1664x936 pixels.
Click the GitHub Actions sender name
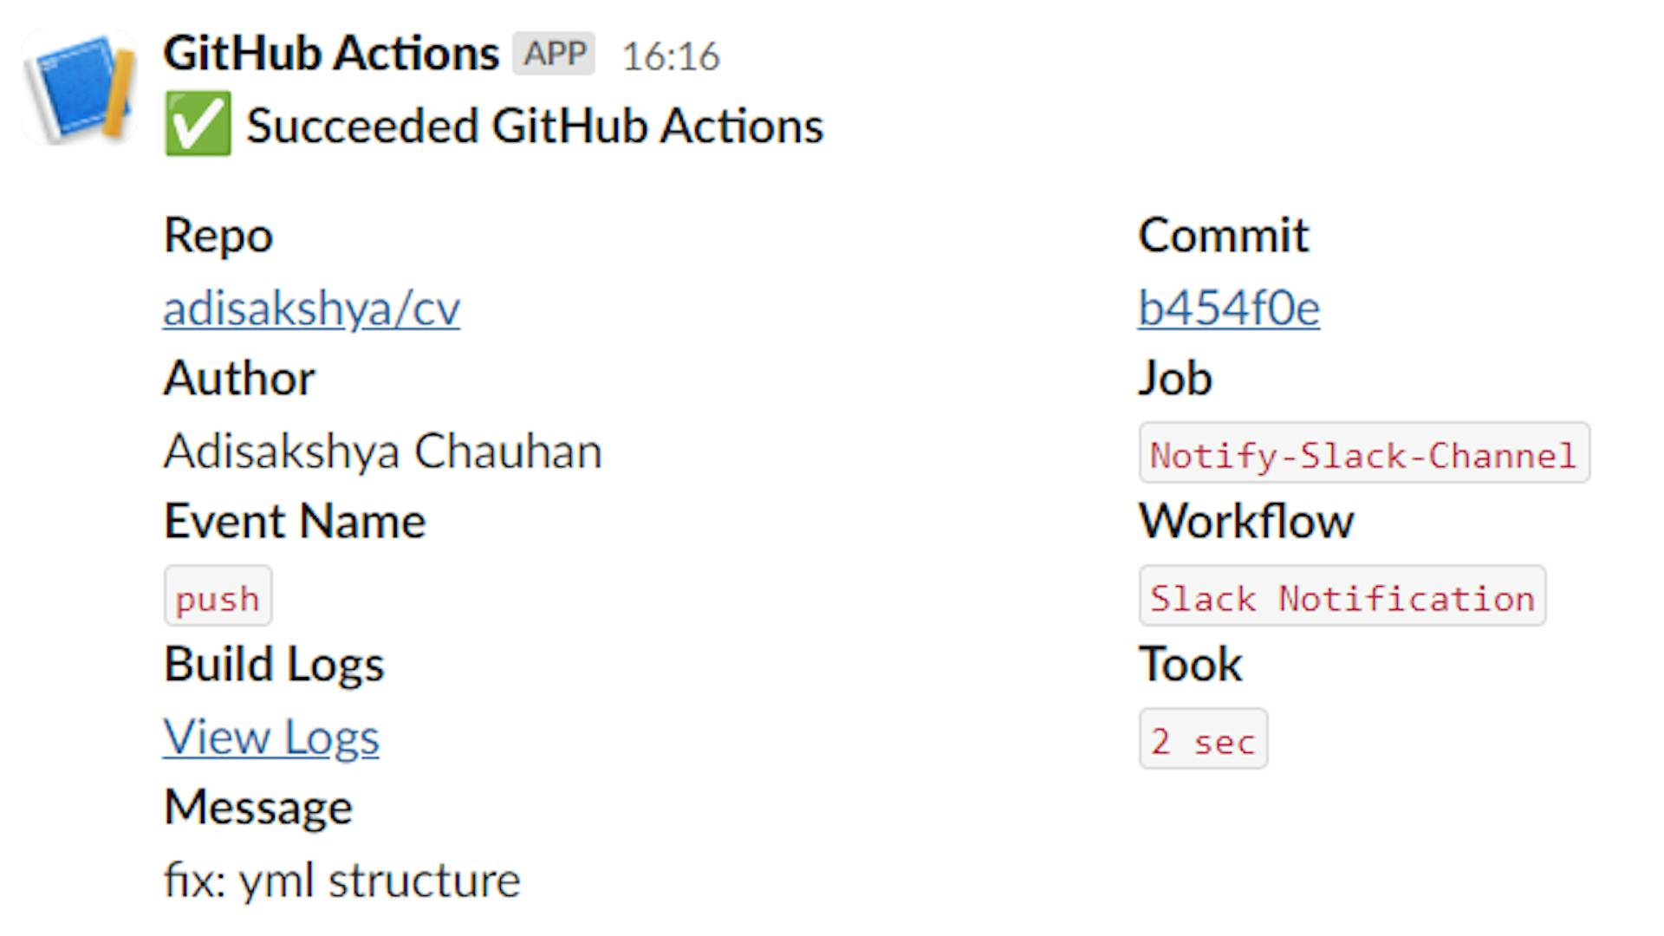[331, 54]
